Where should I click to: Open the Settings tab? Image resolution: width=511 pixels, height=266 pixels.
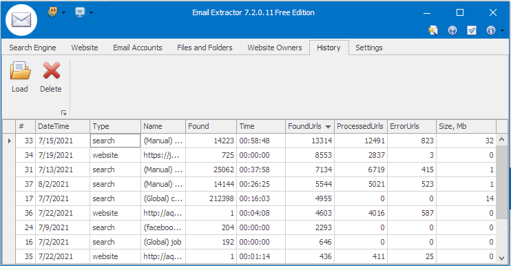[x=369, y=48]
